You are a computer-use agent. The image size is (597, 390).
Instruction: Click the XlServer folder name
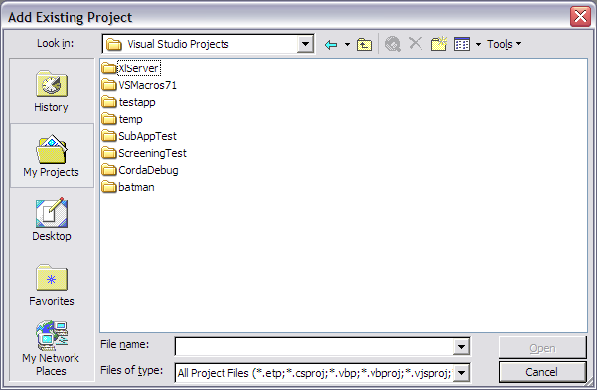139,68
